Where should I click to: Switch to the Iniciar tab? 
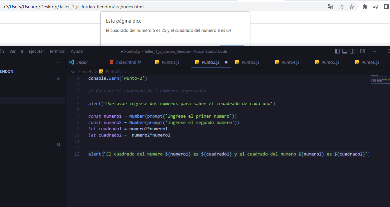(86, 62)
